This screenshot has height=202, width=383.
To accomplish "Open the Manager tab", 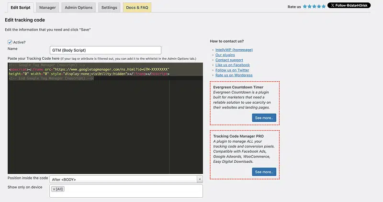I will (47, 8).
